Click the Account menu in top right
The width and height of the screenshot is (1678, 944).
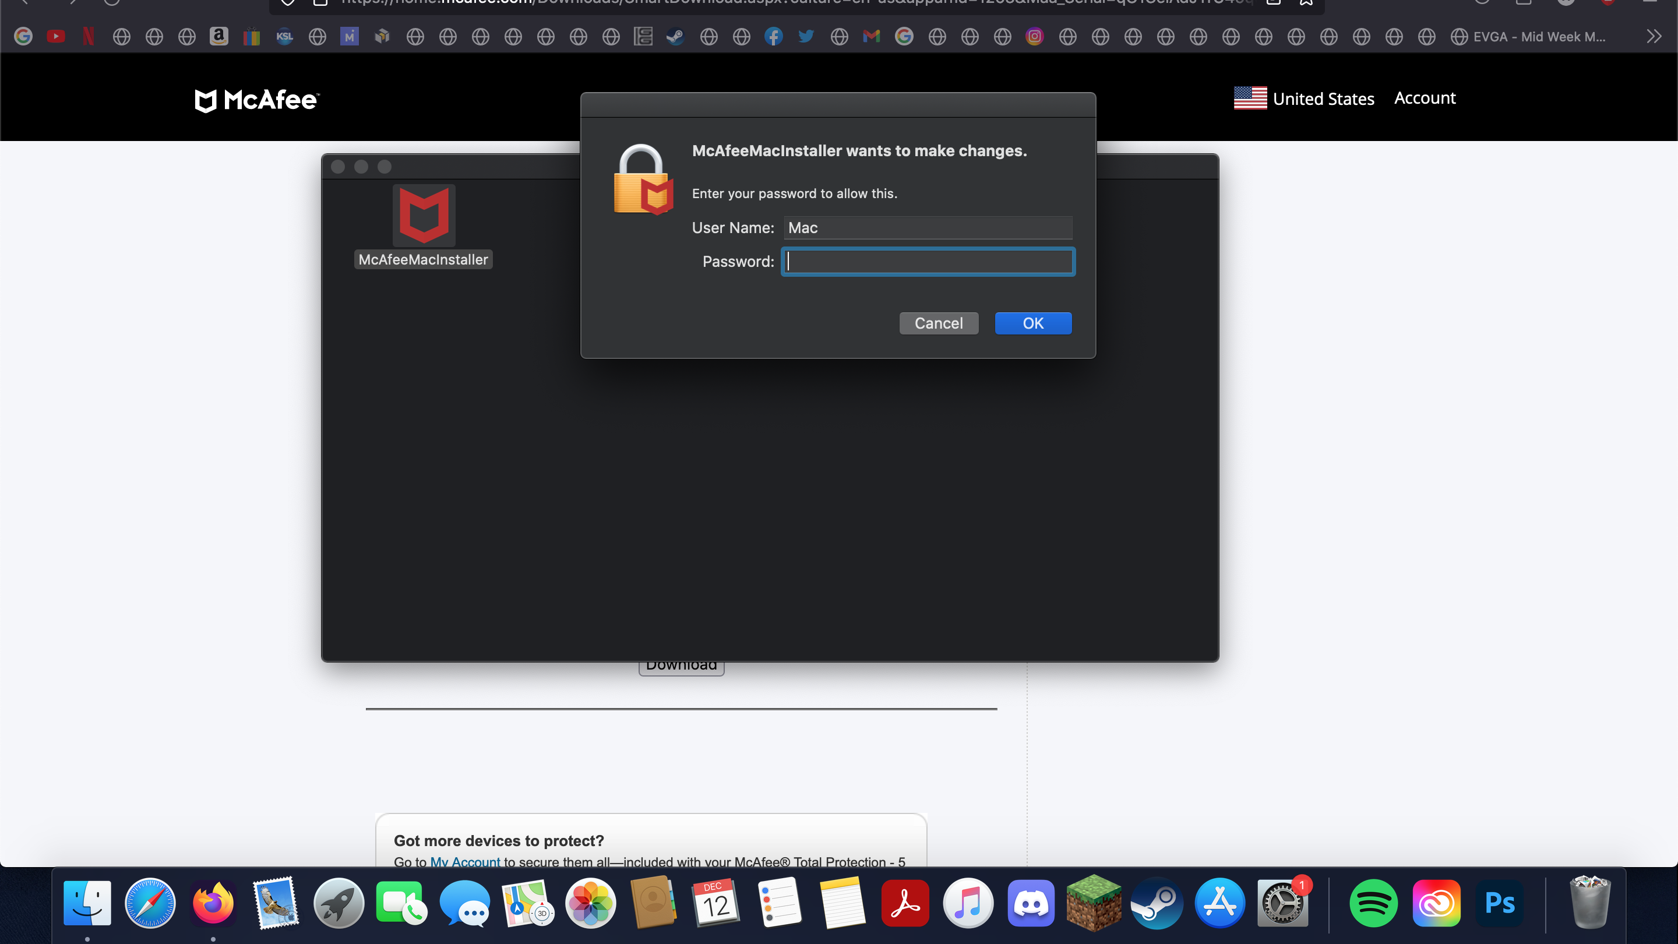click(1425, 97)
